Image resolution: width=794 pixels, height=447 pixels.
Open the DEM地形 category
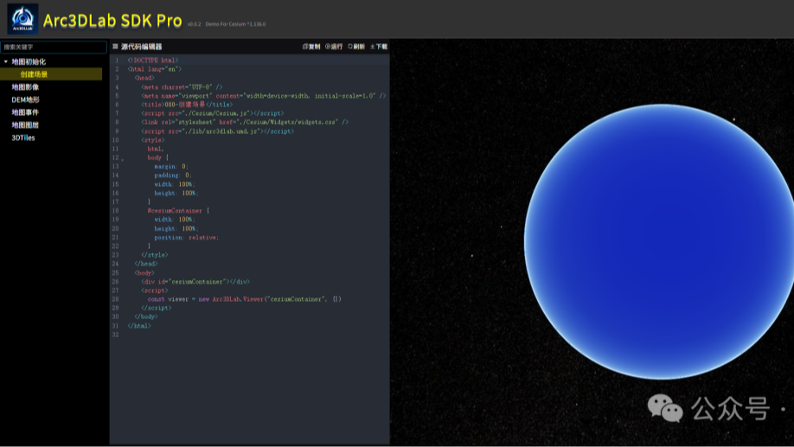pyautogui.click(x=25, y=99)
